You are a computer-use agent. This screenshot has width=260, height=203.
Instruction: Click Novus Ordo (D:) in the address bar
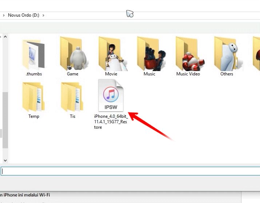coord(24,15)
